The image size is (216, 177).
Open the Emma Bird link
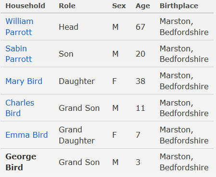tap(26, 135)
